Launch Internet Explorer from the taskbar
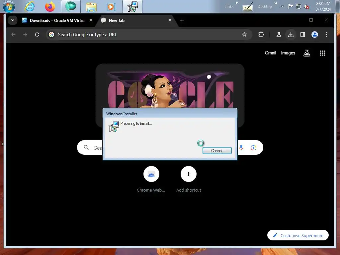The height and width of the screenshot is (255, 340). tap(30, 7)
